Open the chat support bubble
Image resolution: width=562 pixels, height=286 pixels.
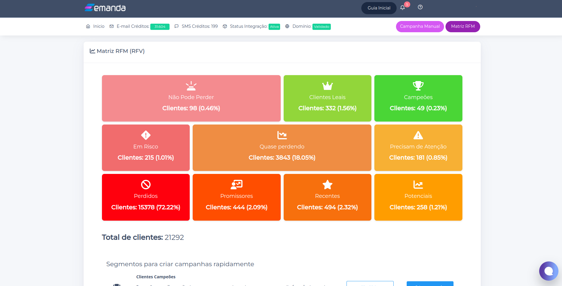[549, 271]
